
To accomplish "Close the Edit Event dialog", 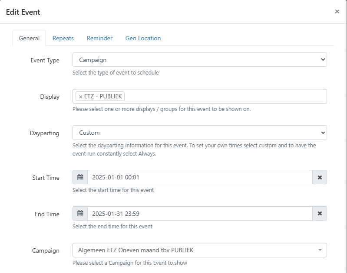I will click(337, 12).
